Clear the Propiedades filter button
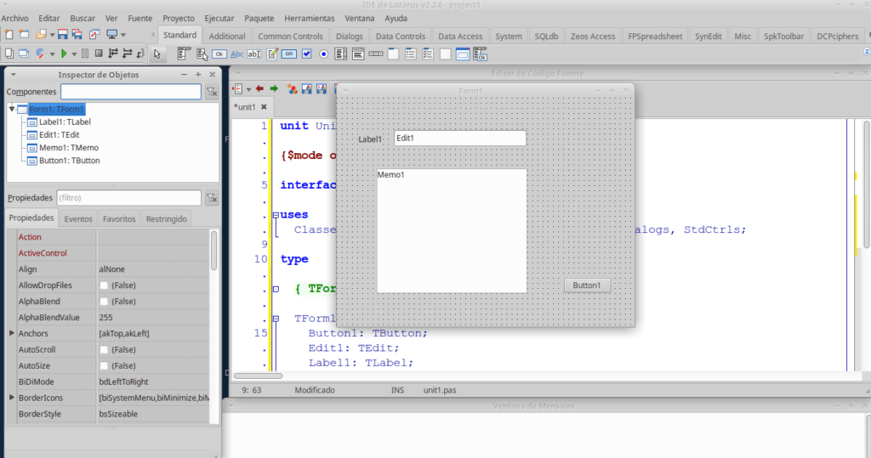The width and height of the screenshot is (871, 458). (x=212, y=198)
